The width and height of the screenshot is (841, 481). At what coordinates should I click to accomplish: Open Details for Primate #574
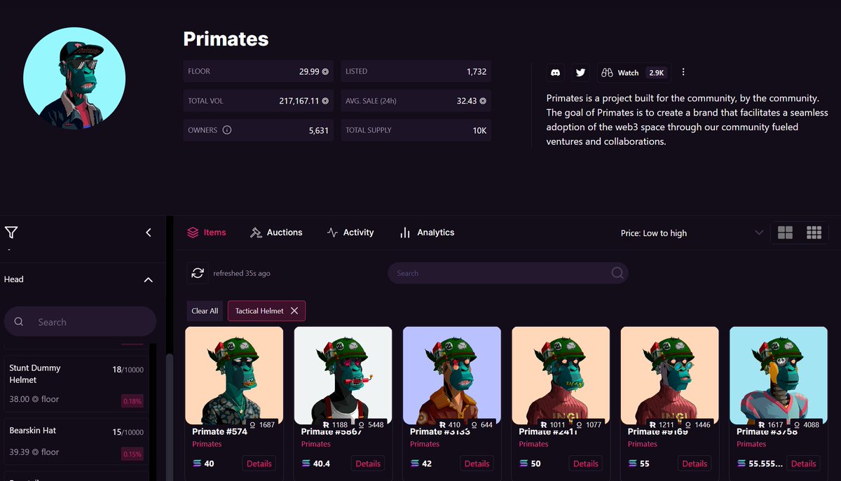(259, 463)
